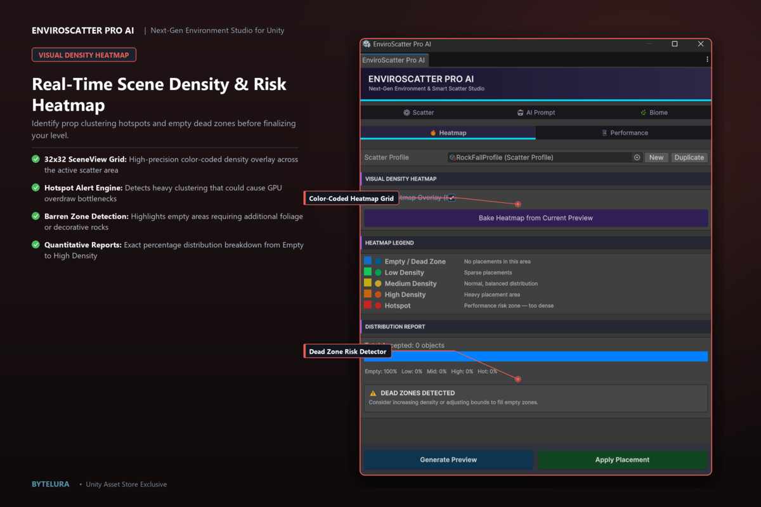Viewport: 761px width, 507px height.
Task: Click the Hotspot round dot
Action: coord(378,306)
